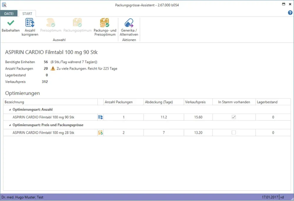
Task: Click the Anzahl Packungen summary value 20
Action: pos(46,68)
